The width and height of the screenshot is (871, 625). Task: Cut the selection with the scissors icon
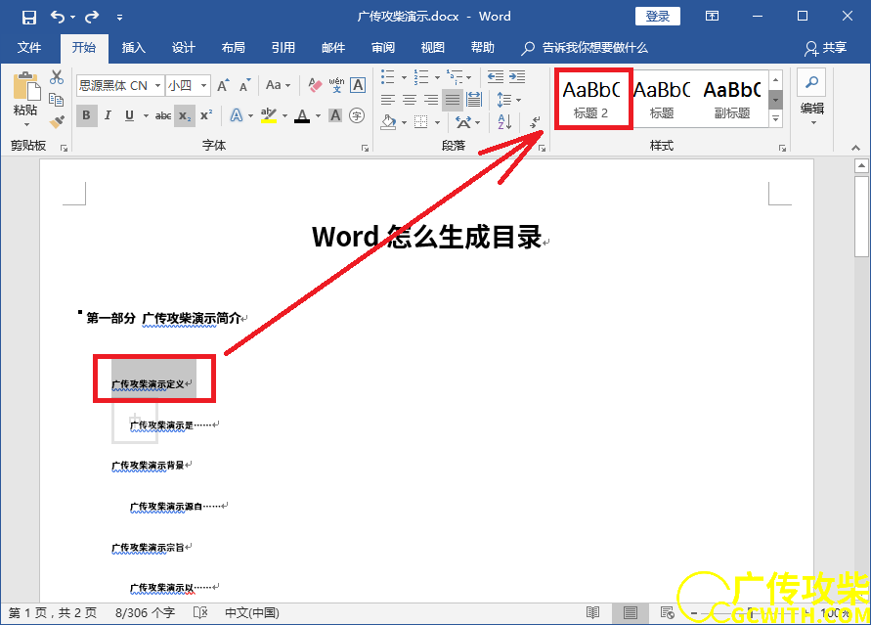point(56,77)
